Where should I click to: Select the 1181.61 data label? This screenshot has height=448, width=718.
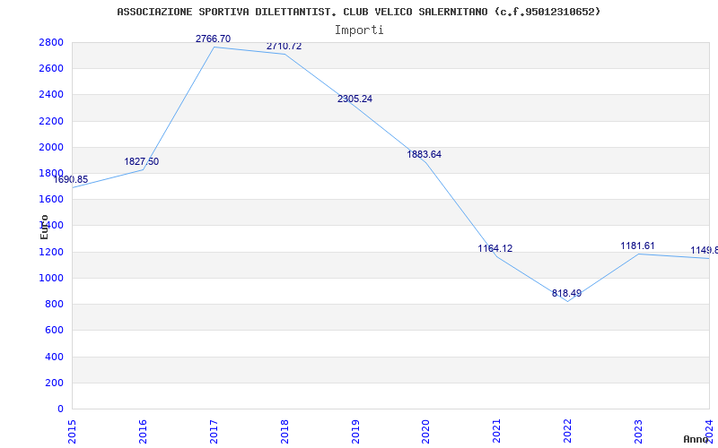point(637,246)
